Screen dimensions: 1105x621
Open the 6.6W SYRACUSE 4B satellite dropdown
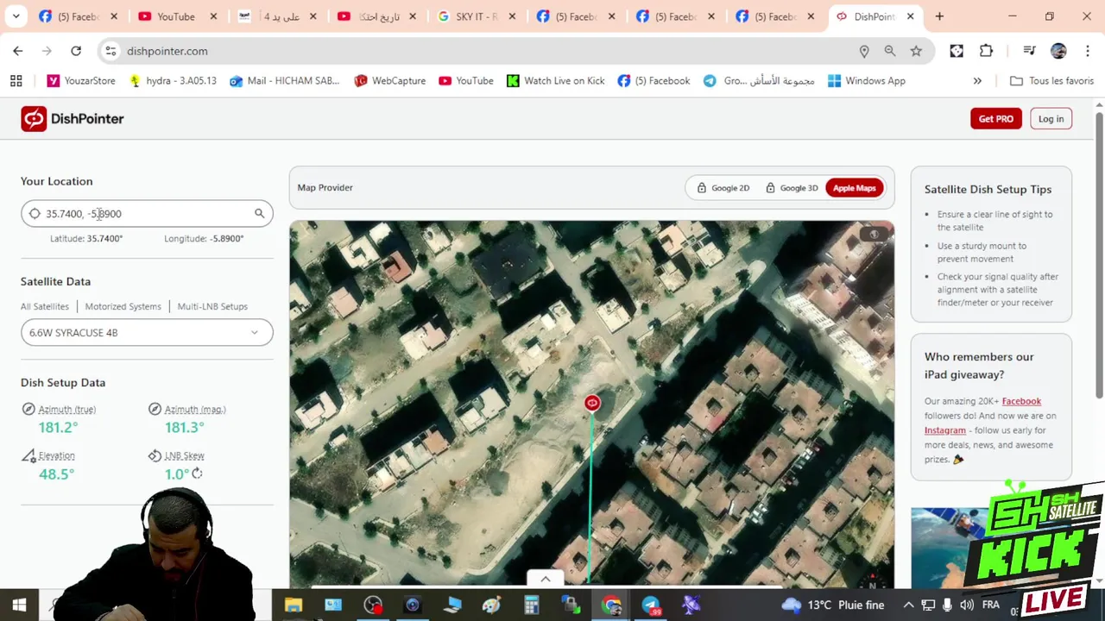[x=147, y=333]
